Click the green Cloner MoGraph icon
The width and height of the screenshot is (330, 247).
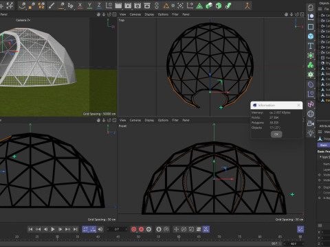coord(311,65)
